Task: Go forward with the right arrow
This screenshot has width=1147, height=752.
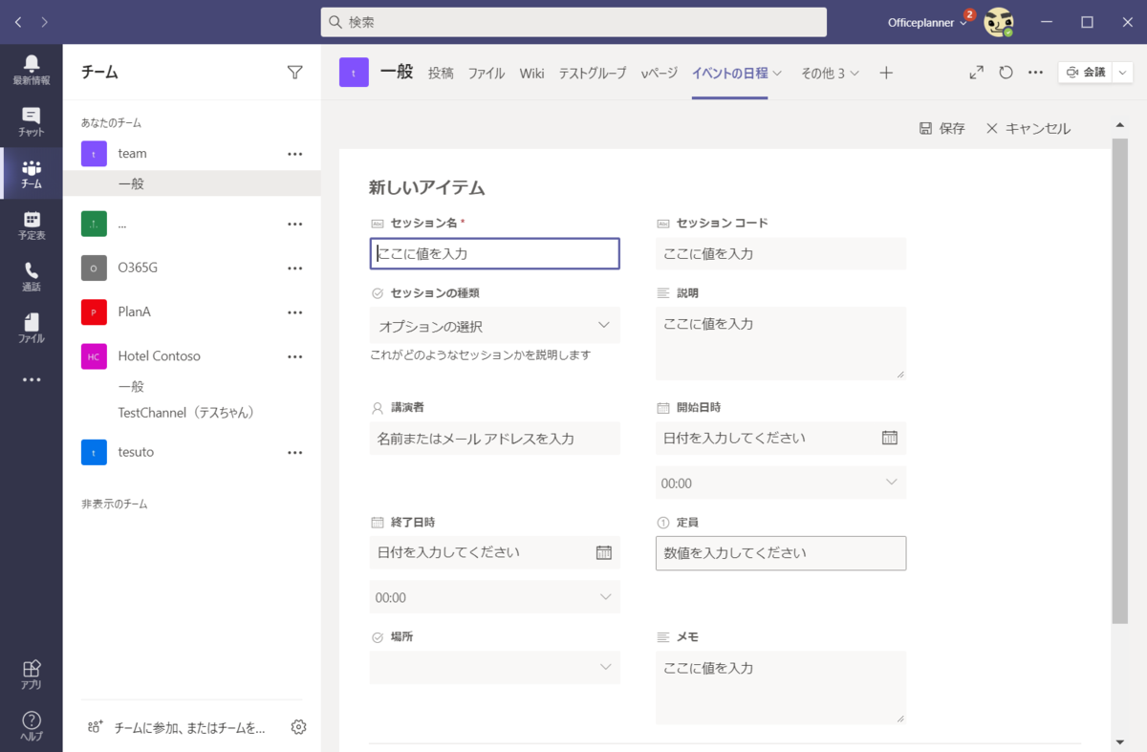Action: pos(45,22)
